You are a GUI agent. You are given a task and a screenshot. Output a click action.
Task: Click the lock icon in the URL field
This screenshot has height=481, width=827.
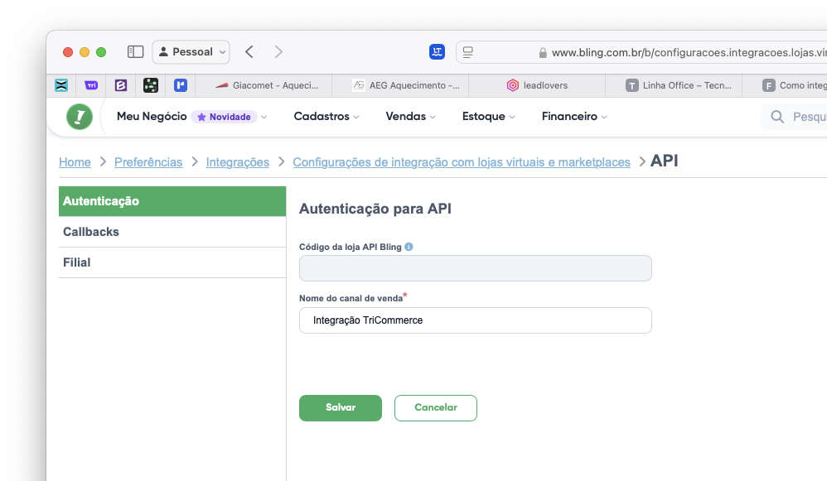543,53
